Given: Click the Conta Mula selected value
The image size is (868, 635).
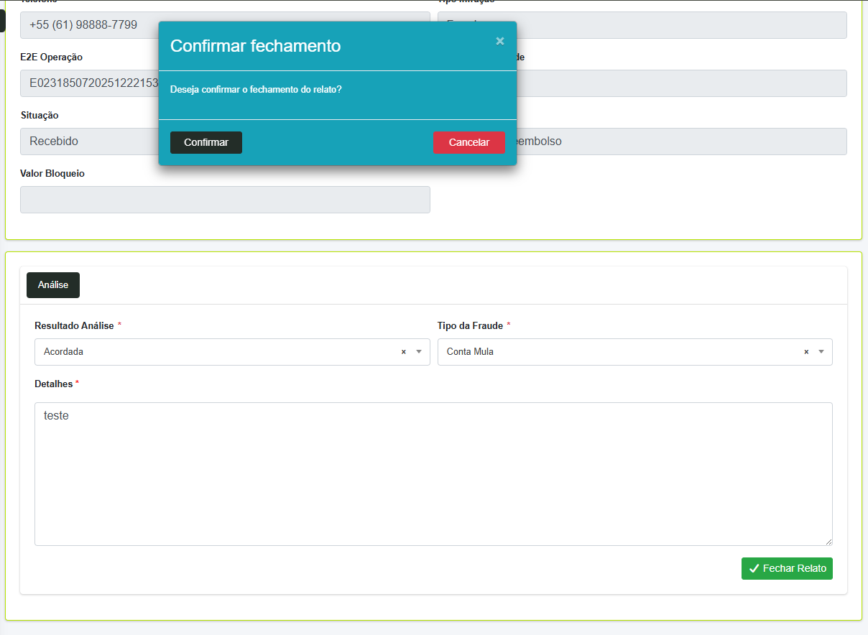Looking at the screenshot, I should tap(470, 352).
